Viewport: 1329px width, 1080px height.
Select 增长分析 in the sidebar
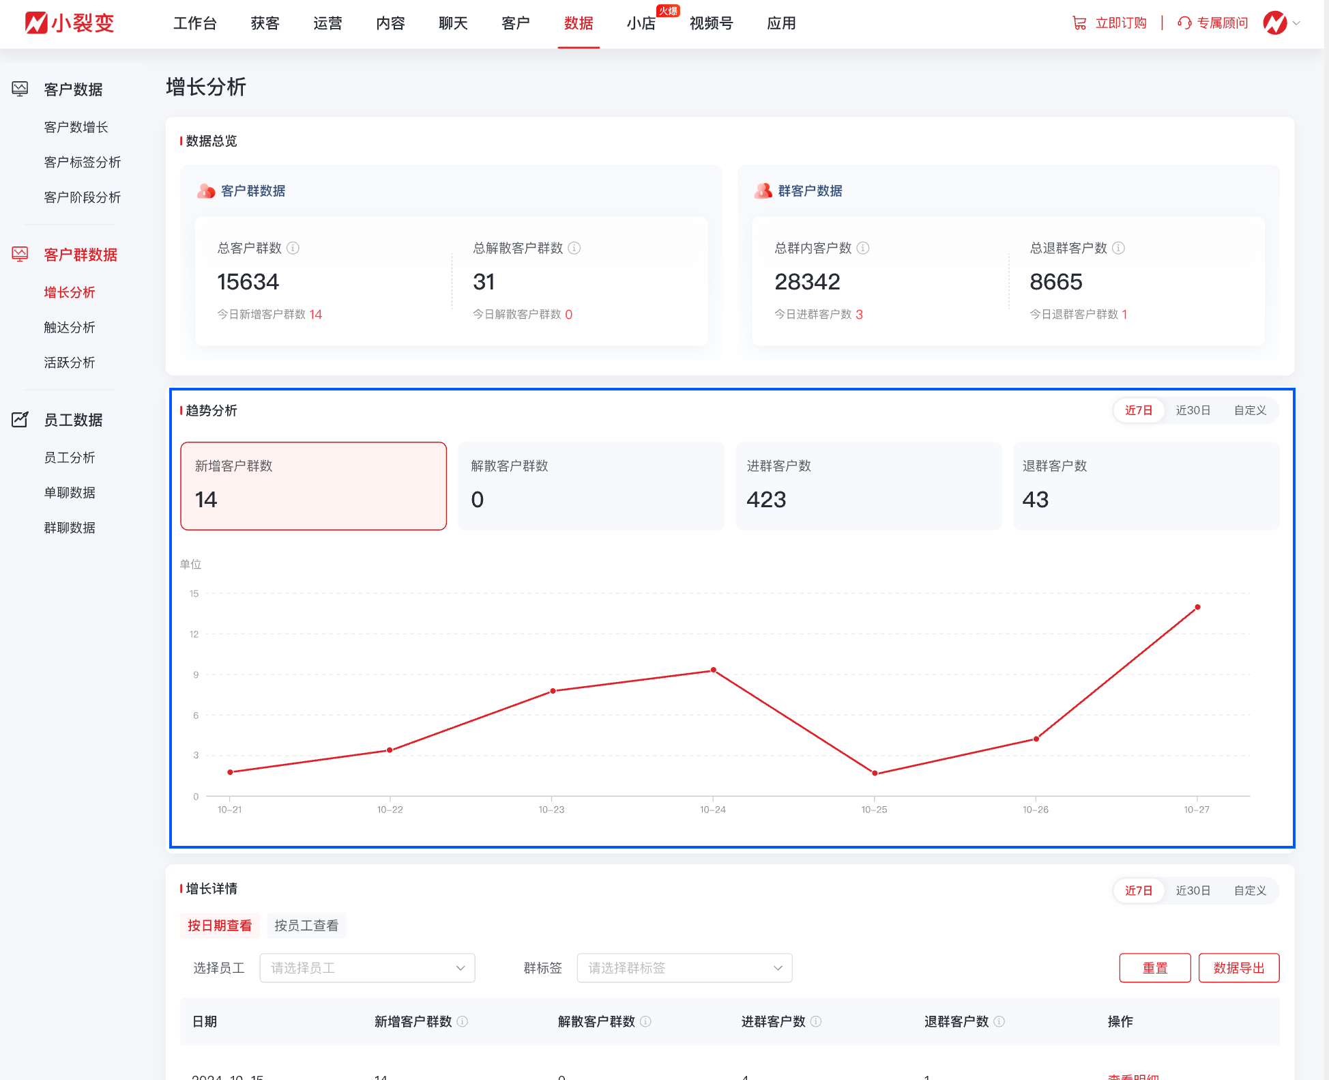(70, 292)
